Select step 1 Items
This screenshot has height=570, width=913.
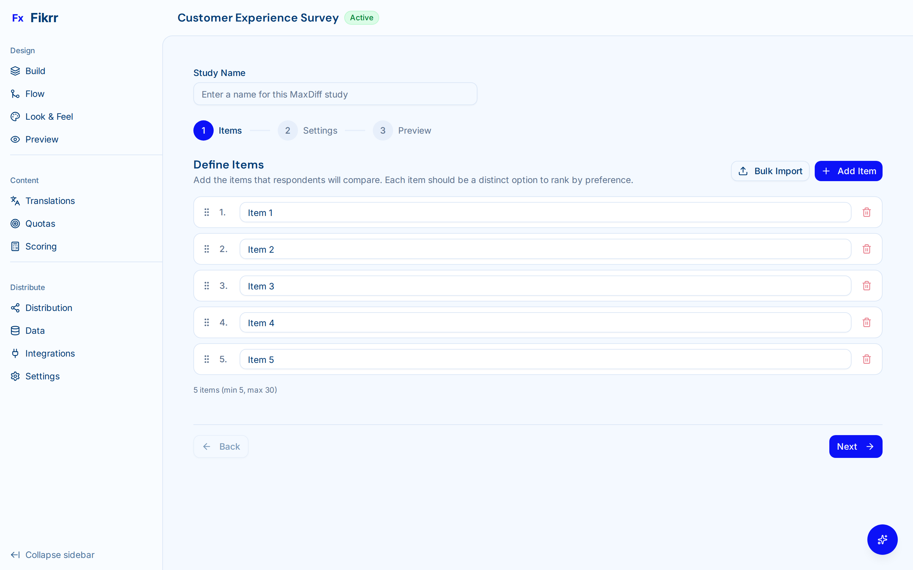click(218, 130)
